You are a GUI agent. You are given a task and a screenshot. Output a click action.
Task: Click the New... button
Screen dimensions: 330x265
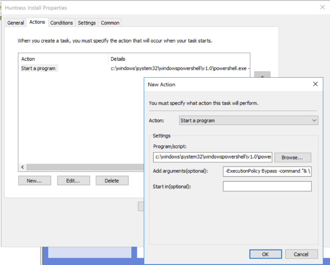pyautogui.click(x=35, y=181)
